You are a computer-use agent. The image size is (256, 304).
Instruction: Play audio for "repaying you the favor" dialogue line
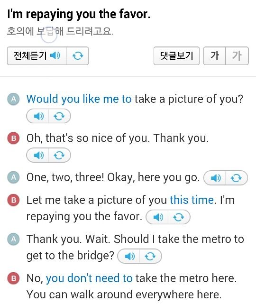click(x=157, y=217)
